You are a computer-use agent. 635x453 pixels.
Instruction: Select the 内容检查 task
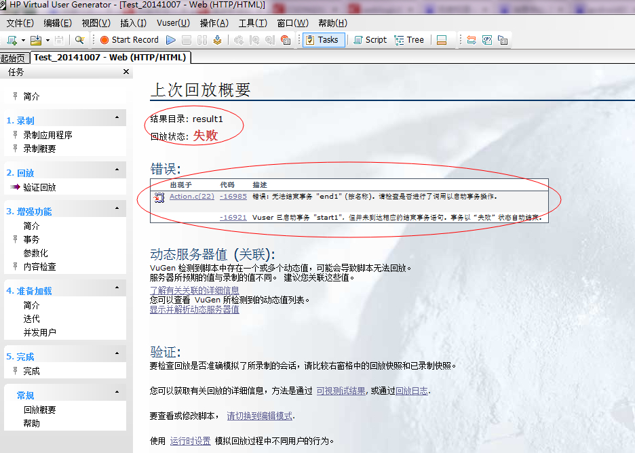click(x=39, y=267)
